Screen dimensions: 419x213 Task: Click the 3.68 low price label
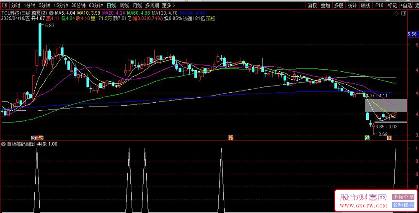383,135
